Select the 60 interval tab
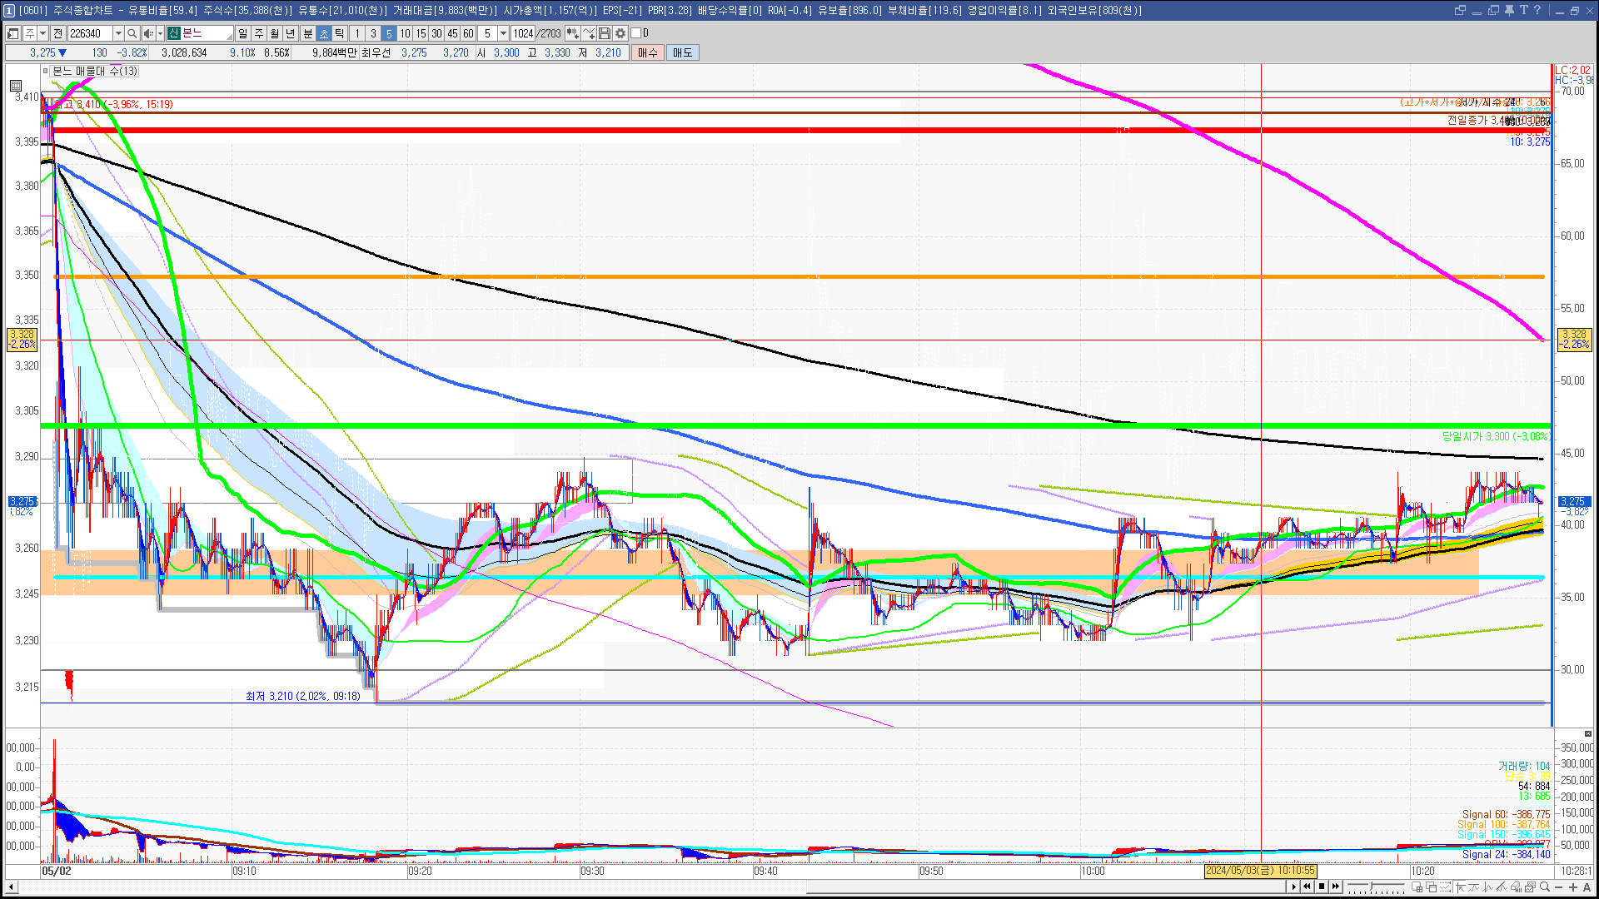1599x899 pixels. pyautogui.click(x=468, y=33)
